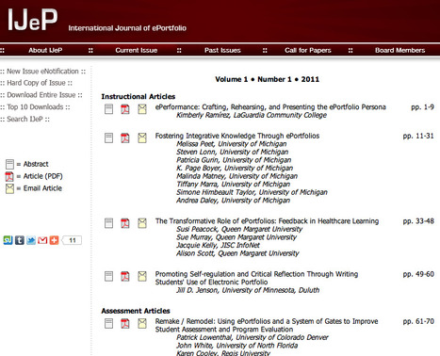Image resolution: width=440 pixels, height=356 pixels.
Task: Email the Remake / Remodel article
Action: (x=142, y=323)
